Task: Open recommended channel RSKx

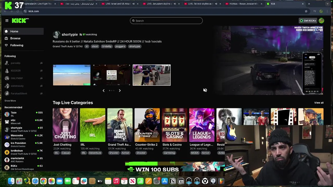Action: [x=24, y=167]
